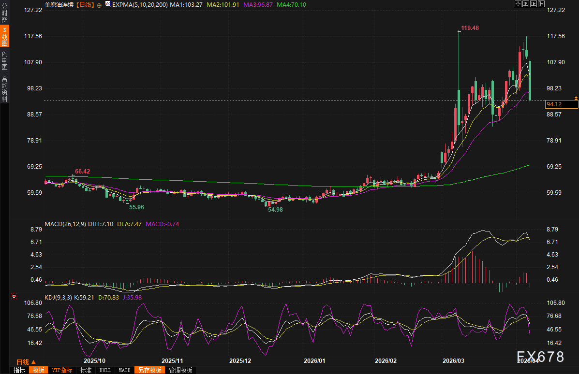The image size is (579, 374).
Task: Toggle the 模板 template mode button
Action: (x=38, y=370)
